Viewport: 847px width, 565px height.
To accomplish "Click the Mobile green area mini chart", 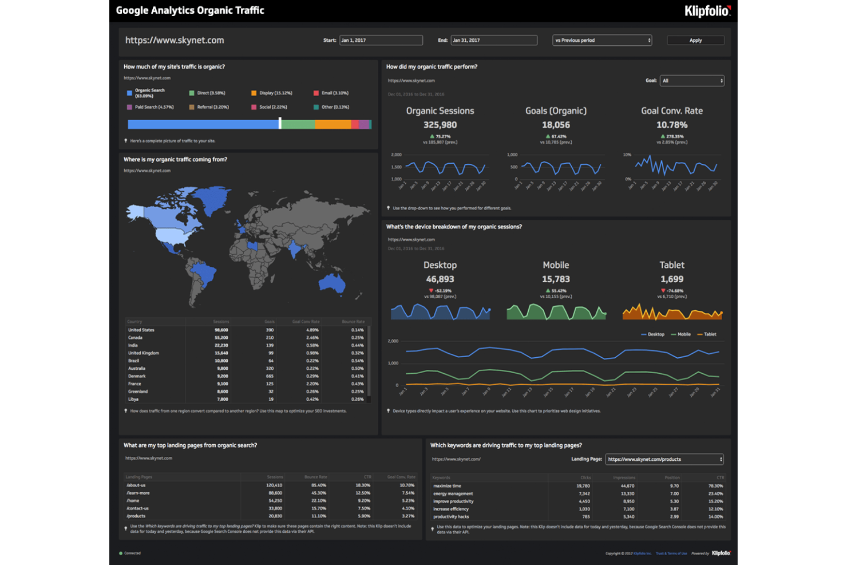I will pos(556,311).
